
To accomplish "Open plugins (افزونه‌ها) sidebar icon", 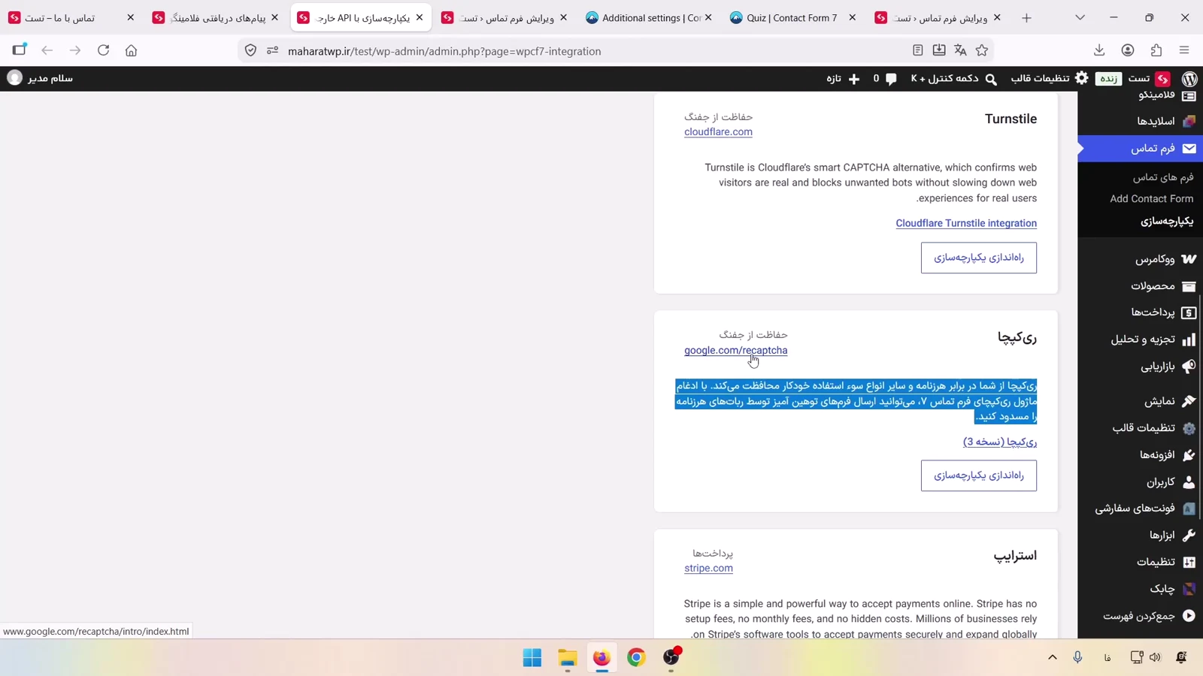I will [x=1189, y=454].
